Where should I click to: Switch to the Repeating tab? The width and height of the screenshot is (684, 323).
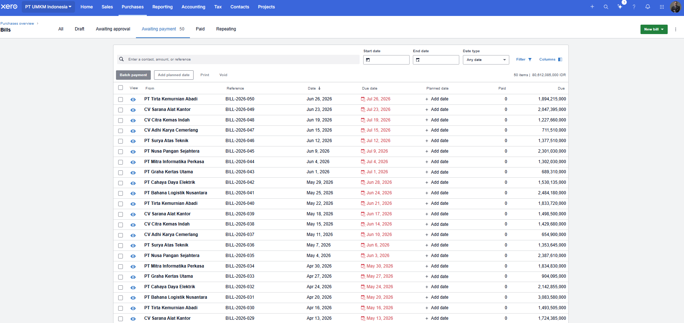pyautogui.click(x=226, y=29)
